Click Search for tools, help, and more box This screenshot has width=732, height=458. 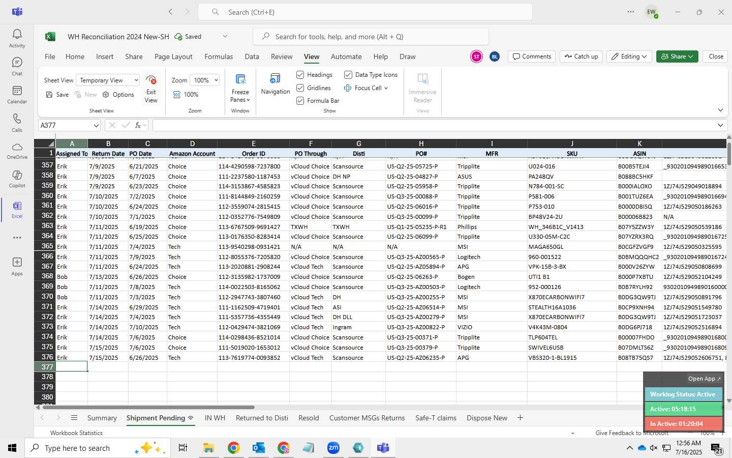[x=371, y=37]
